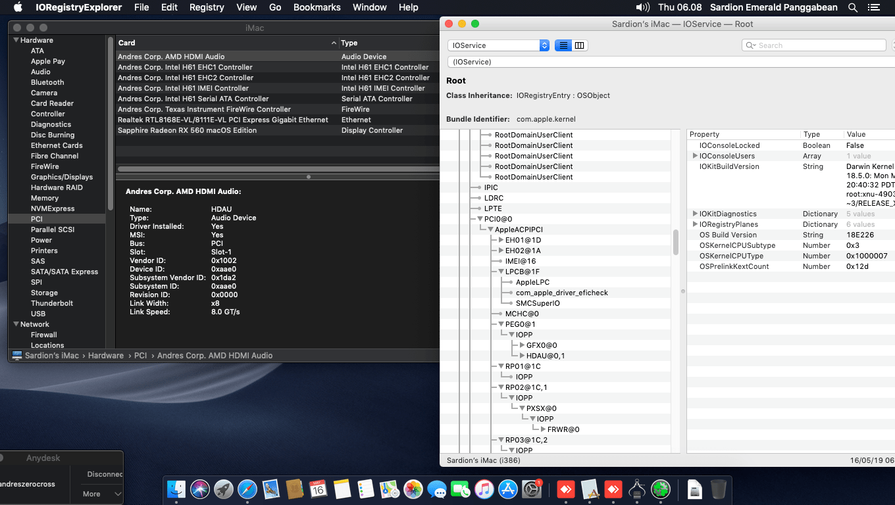Click the Disconnect button in Anydesk
895x505 pixels.
105,474
